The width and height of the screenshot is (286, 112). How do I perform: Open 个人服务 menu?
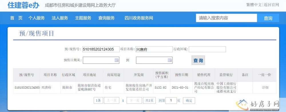point(37,18)
